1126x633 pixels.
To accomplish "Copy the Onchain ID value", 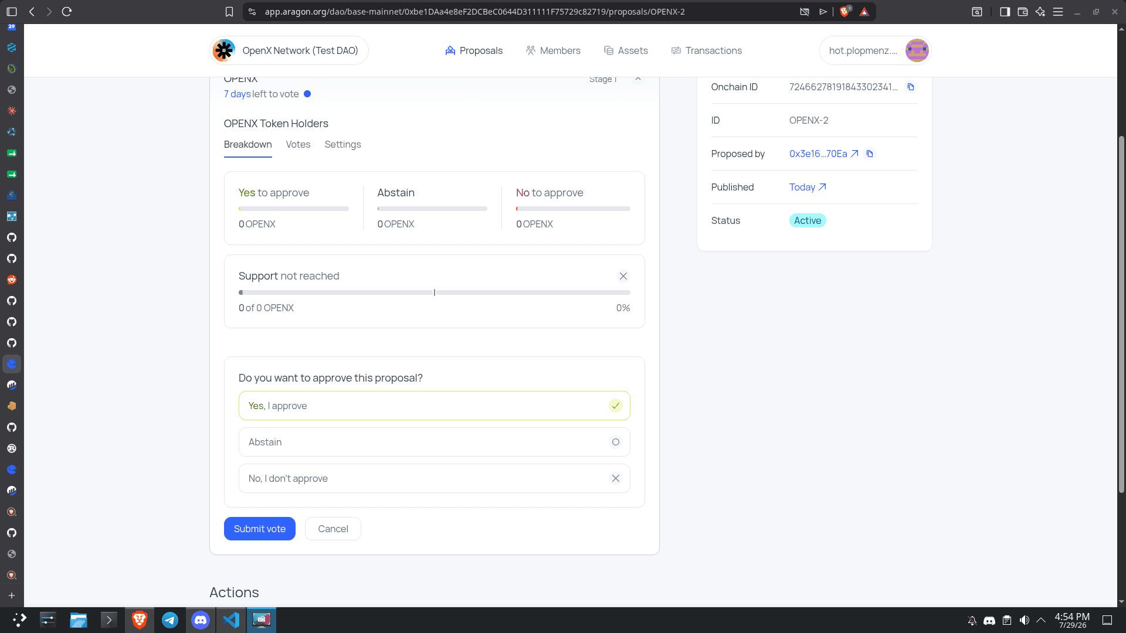I will tap(911, 87).
